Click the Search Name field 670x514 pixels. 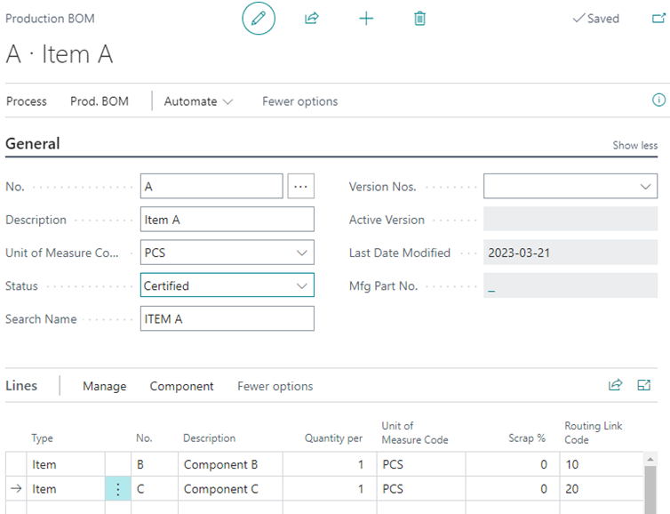[x=227, y=318]
